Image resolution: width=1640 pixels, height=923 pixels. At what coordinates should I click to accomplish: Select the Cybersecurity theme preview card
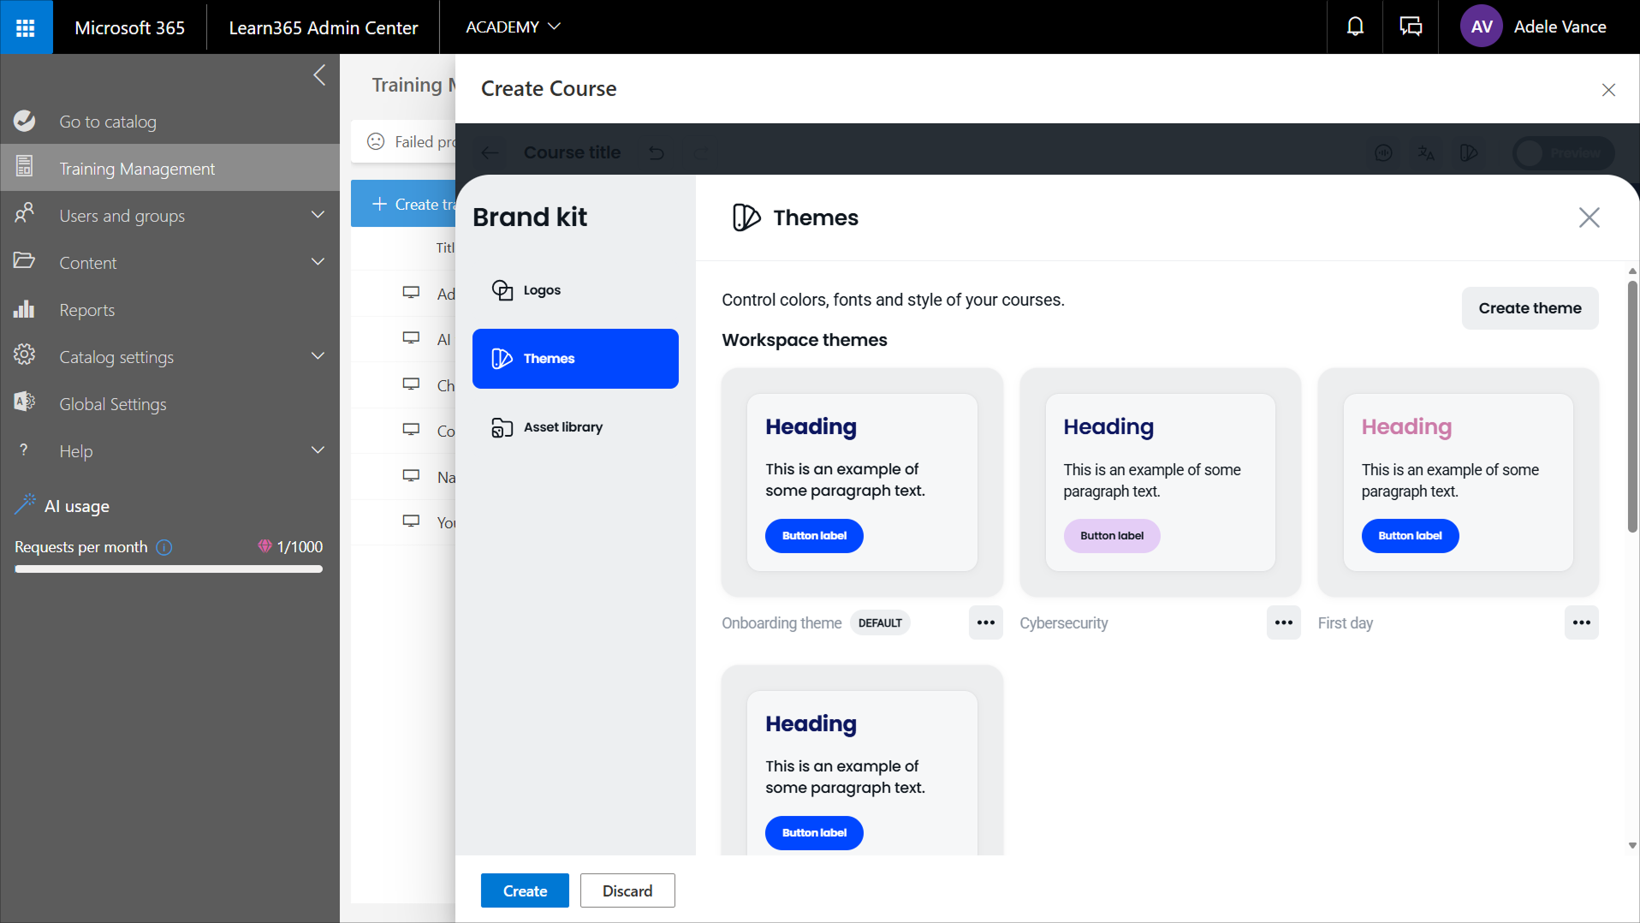pyautogui.click(x=1159, y=482)
